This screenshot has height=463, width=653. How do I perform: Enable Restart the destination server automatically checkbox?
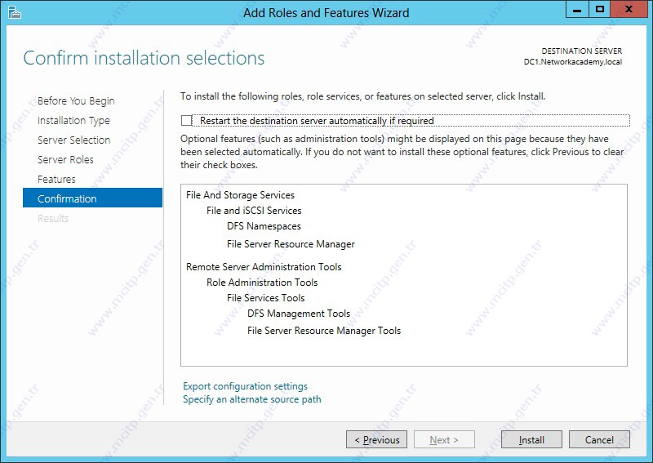tap(186, 120)
